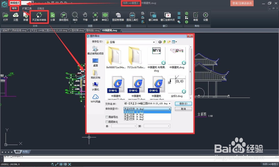This screenshot has height=167, width=279.
Task: Close the 中国建筑.dwg document tab
Action: pyautogui.click(x=121, y=31)
